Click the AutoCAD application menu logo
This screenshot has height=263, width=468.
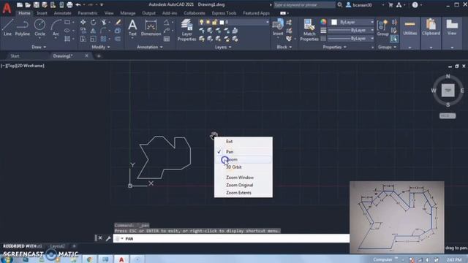point(7,8)
